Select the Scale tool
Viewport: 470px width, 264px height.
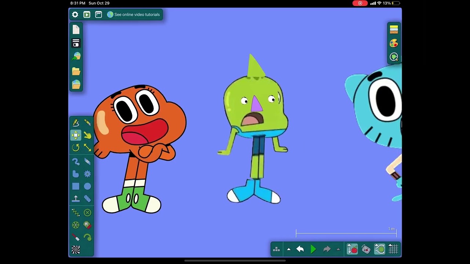pyautogui.click(x=87, y=147)
